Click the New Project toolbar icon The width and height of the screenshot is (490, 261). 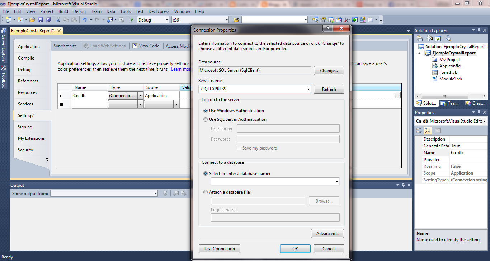point(8,20)
